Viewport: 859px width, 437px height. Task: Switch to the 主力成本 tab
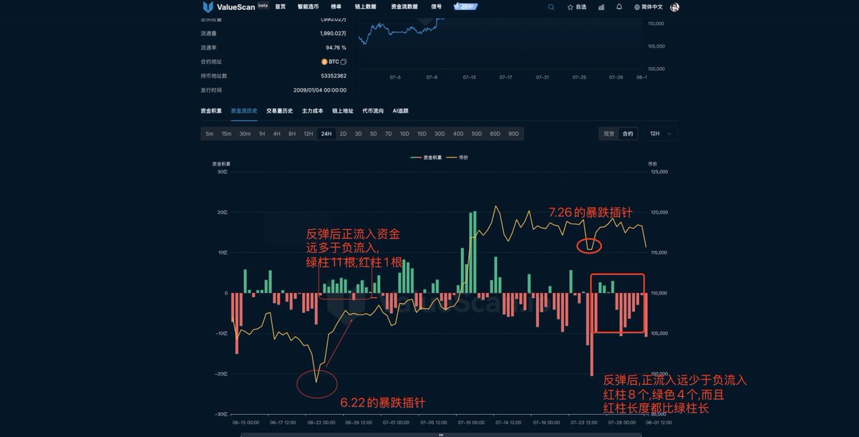312,111
